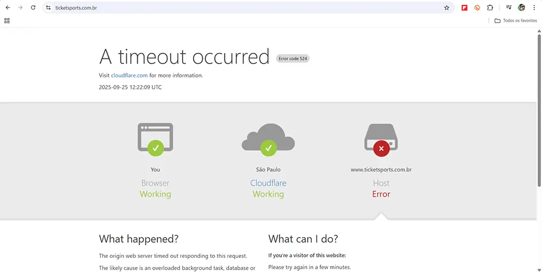Click the server host icon with red X

tap(381, 140)
